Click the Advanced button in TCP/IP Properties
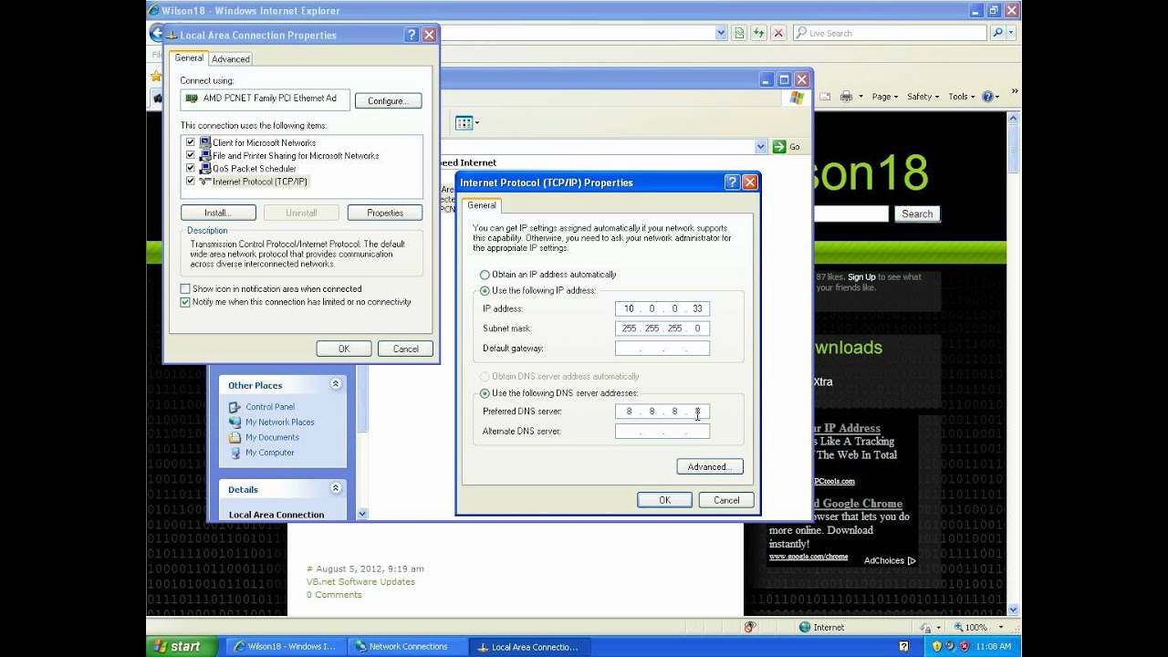1168x657 pixels. click(710, 466)
